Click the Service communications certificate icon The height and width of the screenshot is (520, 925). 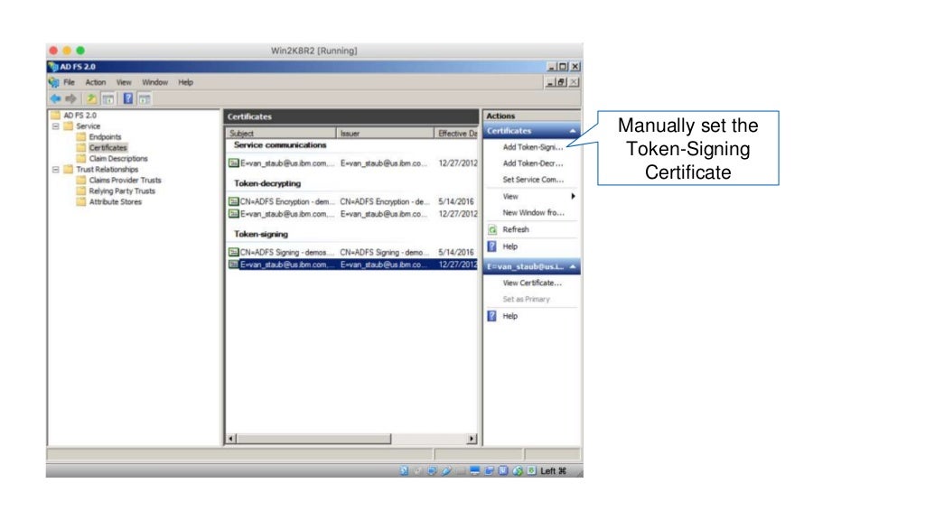(234, 163)
